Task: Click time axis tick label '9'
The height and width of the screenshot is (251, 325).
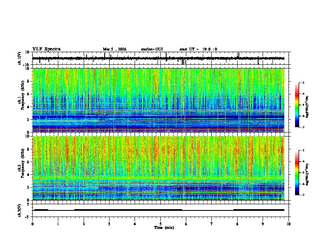Action: click(x=263, y=224)
